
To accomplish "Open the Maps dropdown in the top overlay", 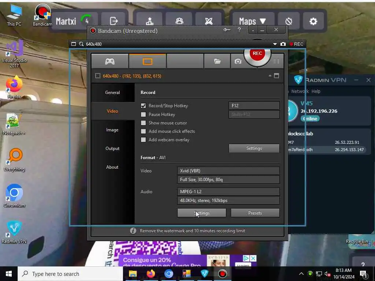I will coord(253,21).
